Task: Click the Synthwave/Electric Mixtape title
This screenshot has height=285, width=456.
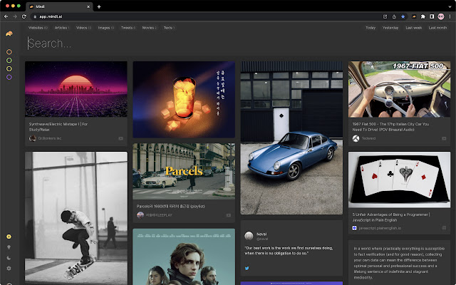Action: [58, 127]
